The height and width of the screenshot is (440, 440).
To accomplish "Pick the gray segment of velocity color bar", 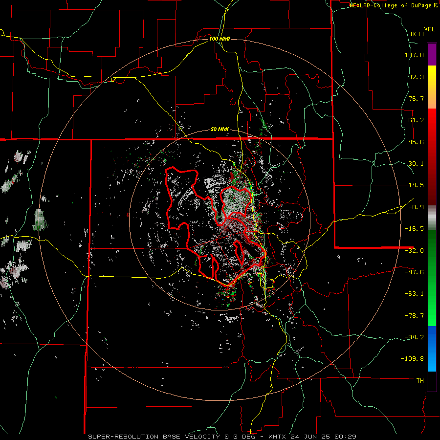I will 432,218.
